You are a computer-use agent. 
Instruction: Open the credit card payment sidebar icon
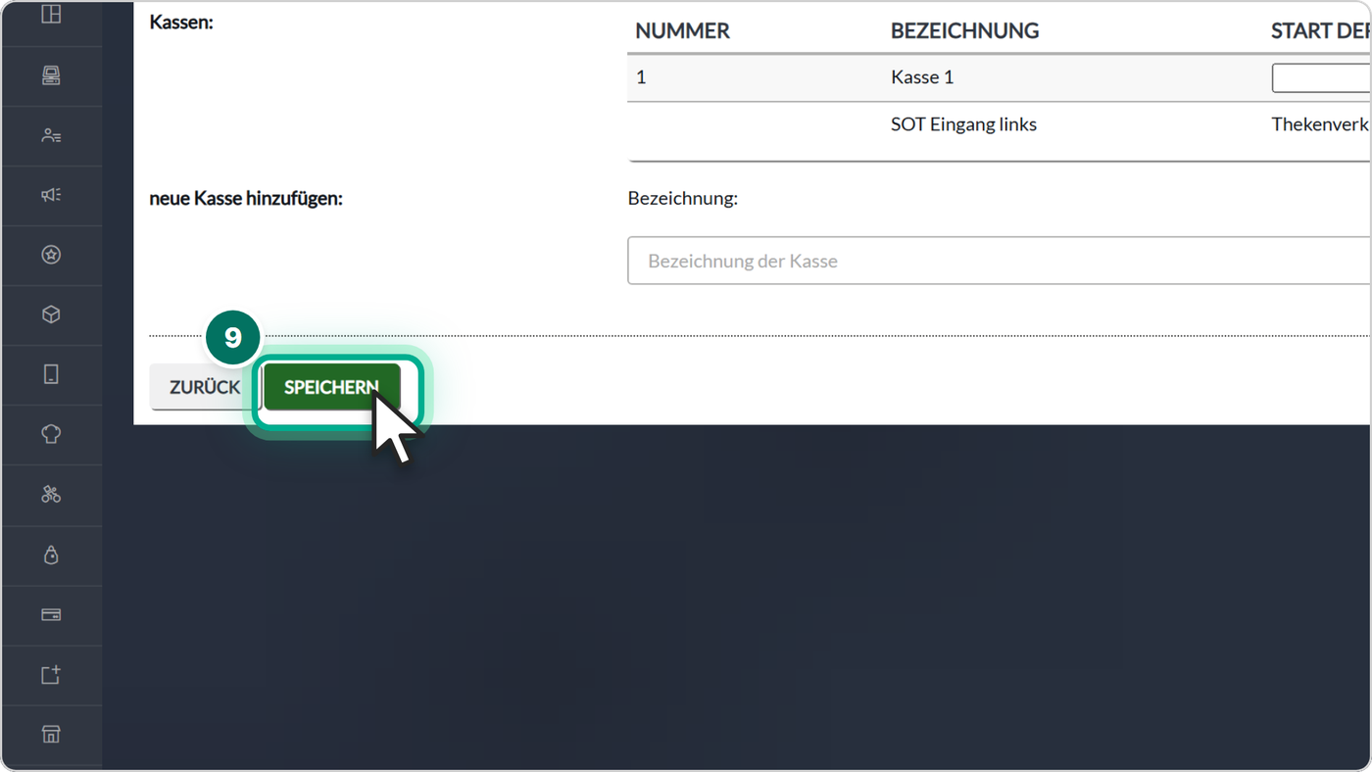[x=51, y=615]
